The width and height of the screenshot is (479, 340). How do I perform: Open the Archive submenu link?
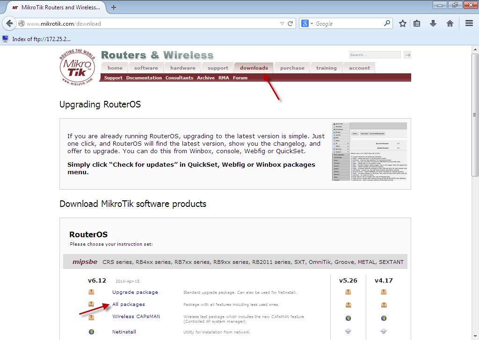tap(206, 78)
